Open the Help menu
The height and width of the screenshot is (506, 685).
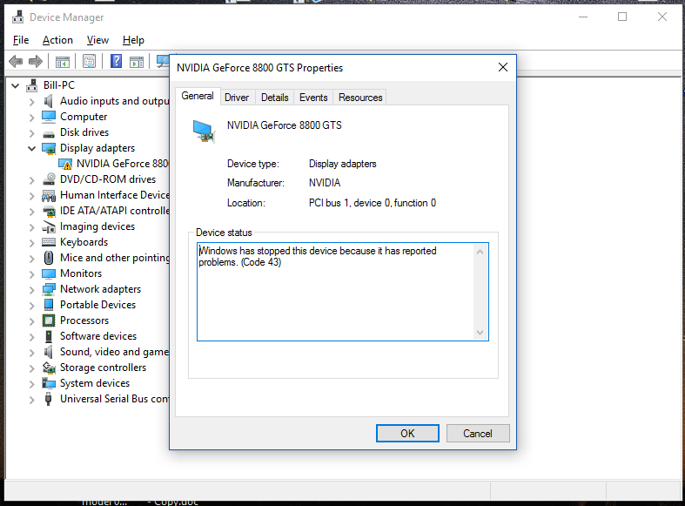(133, 40)
